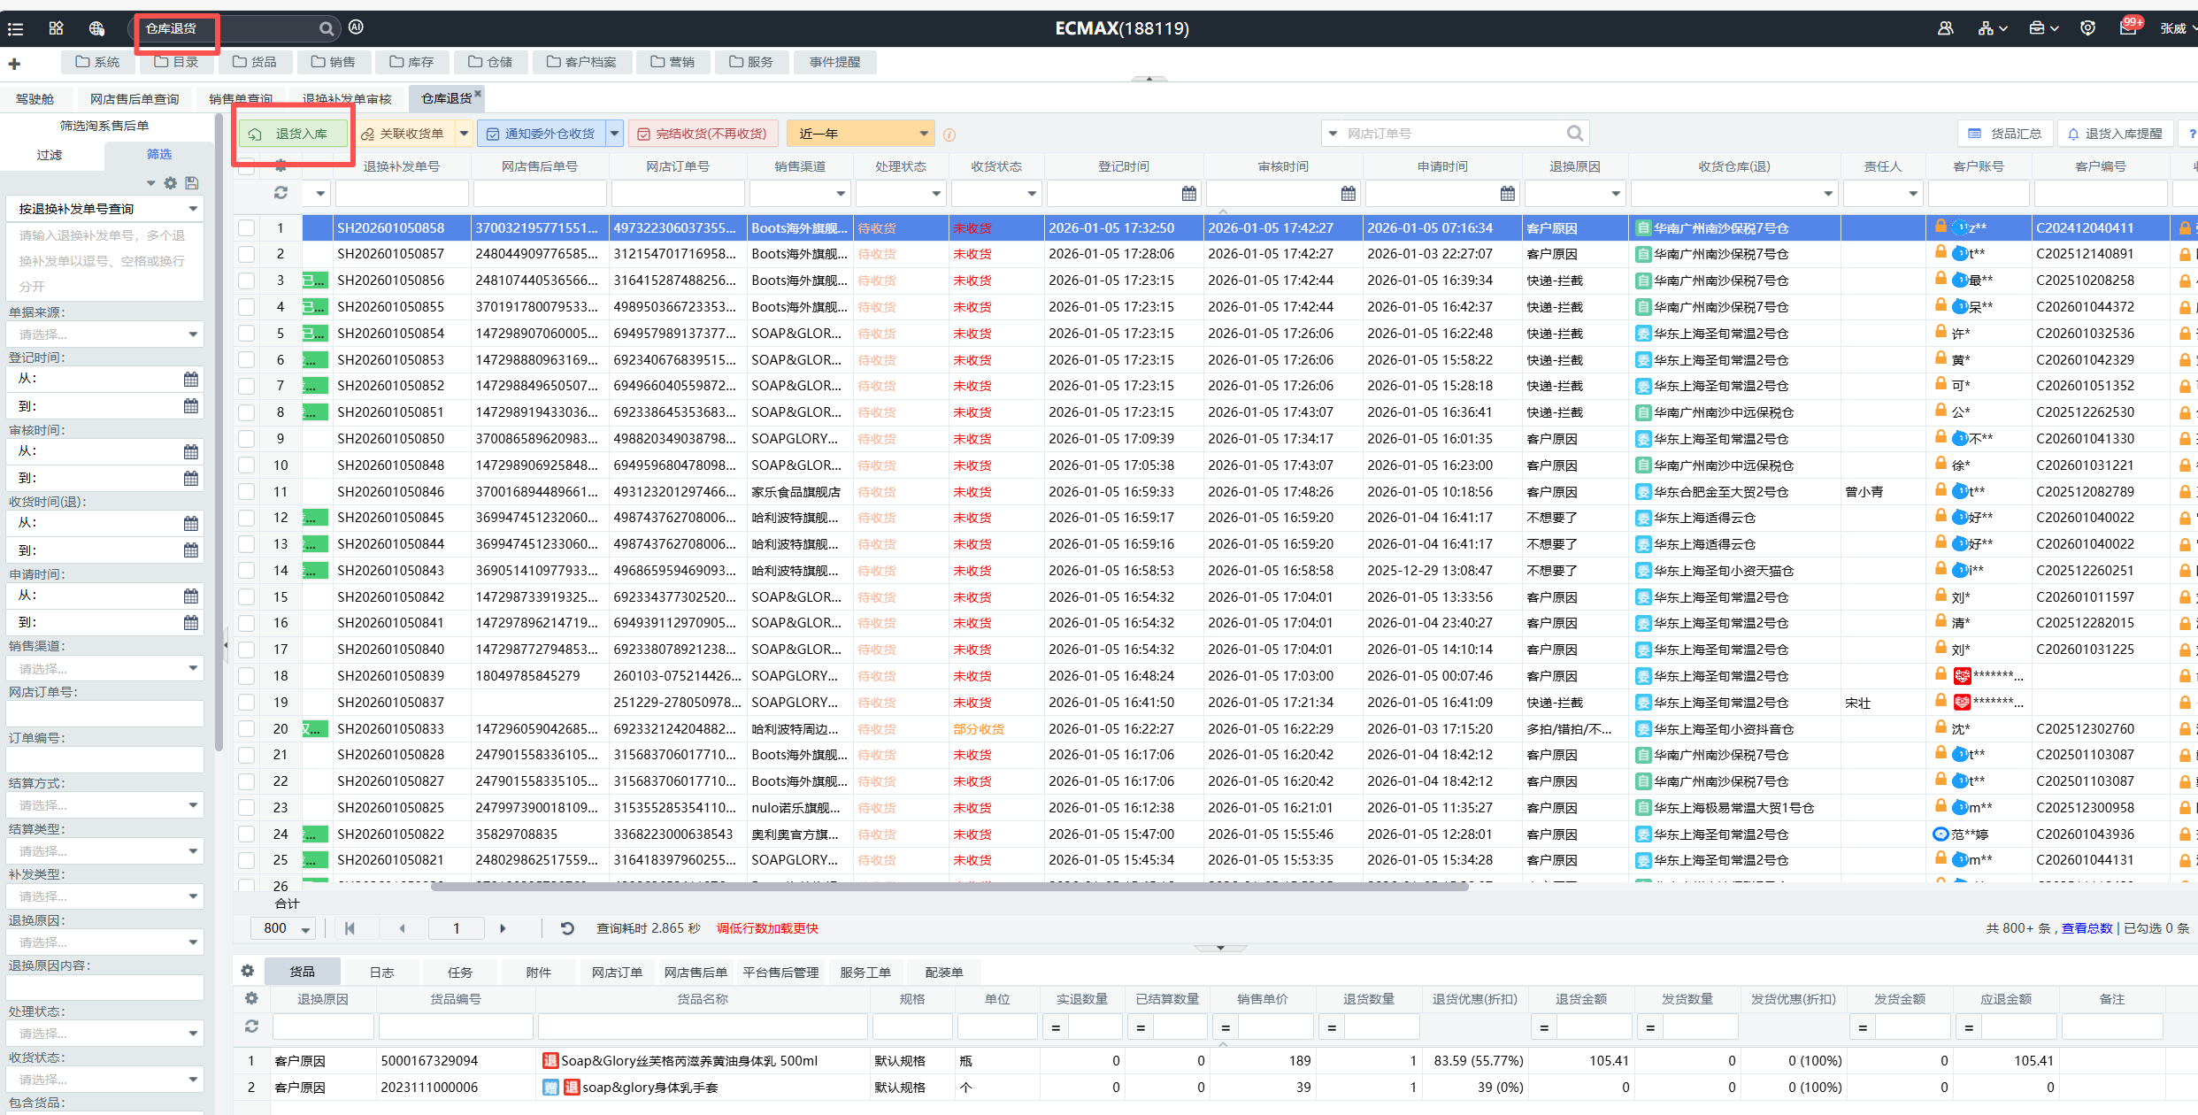
Task: Open the module grid icon in top bar
Action: tap(57, 28)
